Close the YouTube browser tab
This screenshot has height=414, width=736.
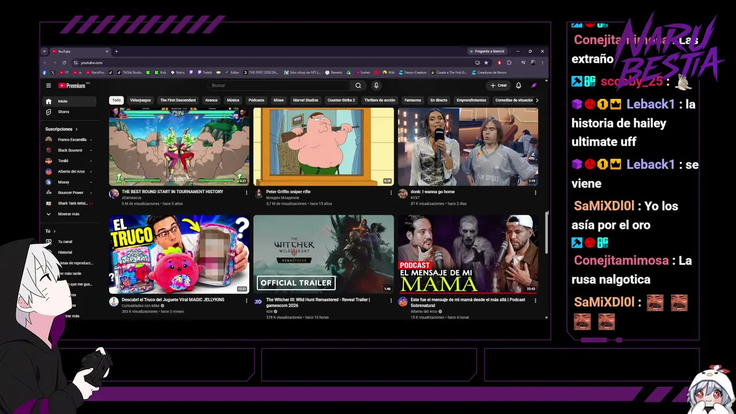tap(107, 51)
